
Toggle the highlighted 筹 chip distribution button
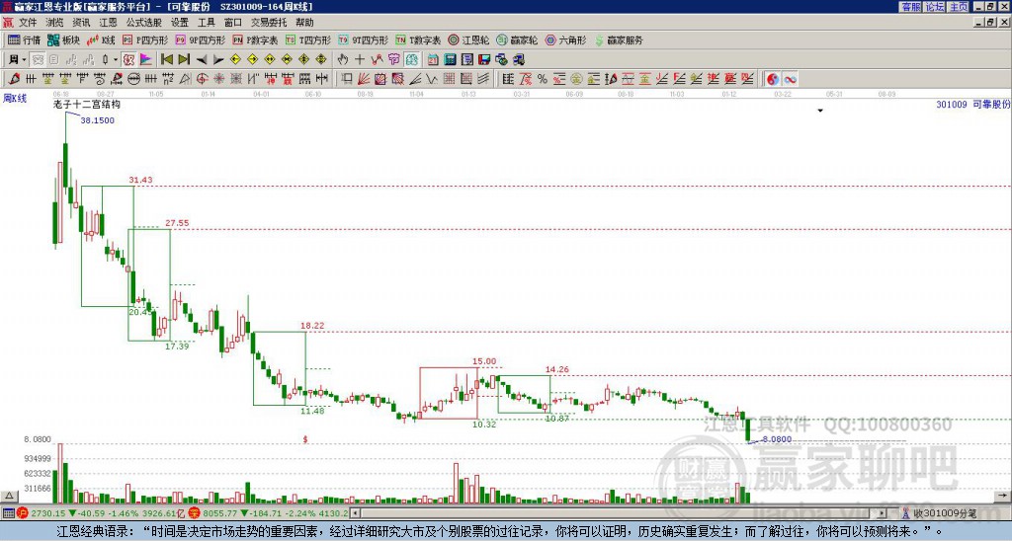[412, 60]
